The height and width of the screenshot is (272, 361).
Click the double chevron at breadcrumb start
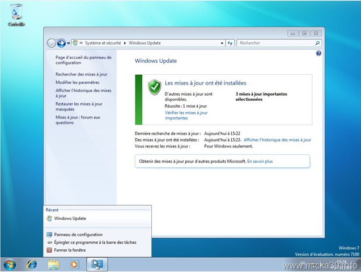[81, 43]
